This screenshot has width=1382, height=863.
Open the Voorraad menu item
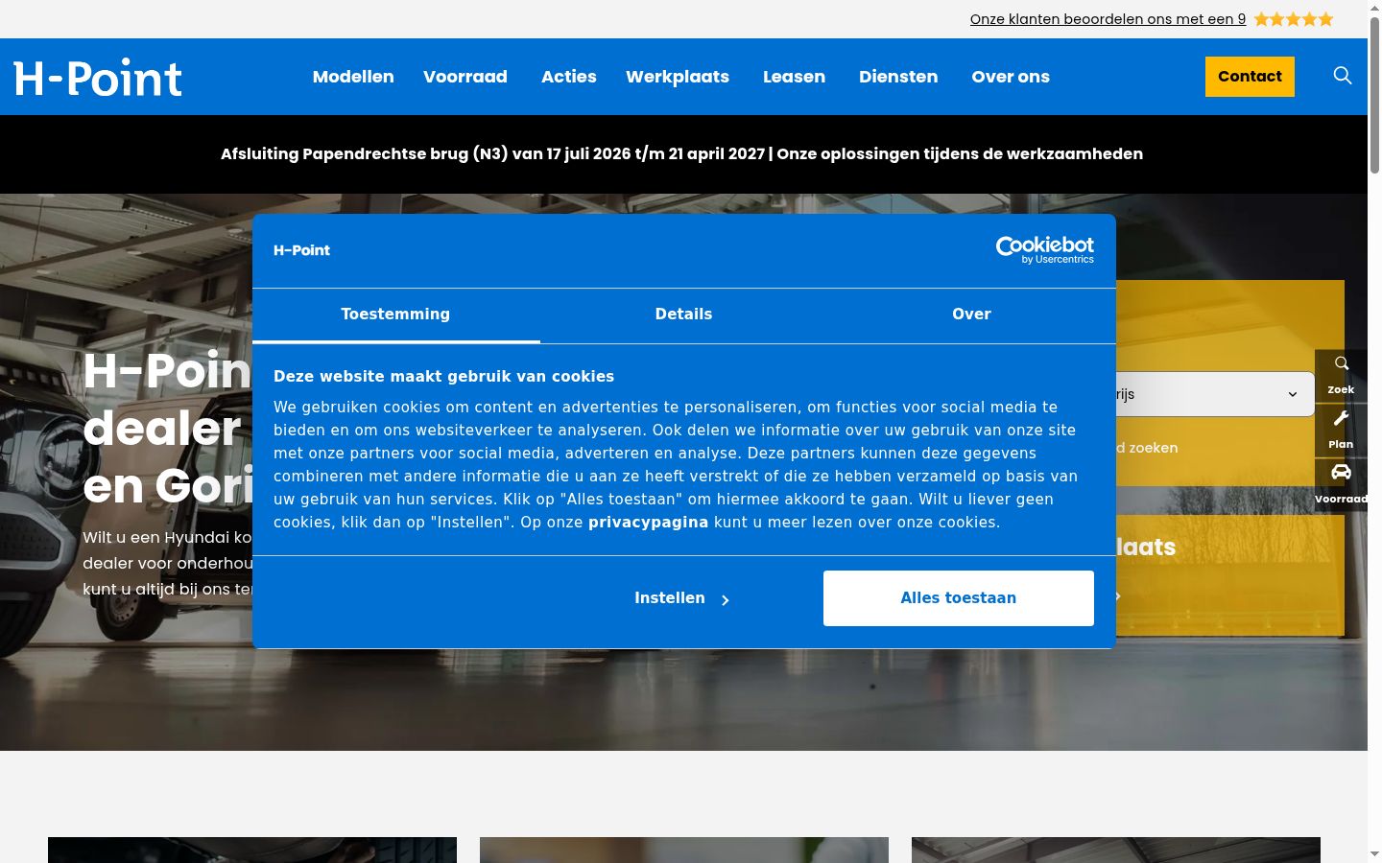465,77
